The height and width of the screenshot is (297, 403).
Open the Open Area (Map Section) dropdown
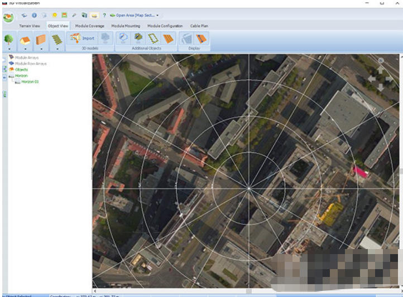point(134,15)
